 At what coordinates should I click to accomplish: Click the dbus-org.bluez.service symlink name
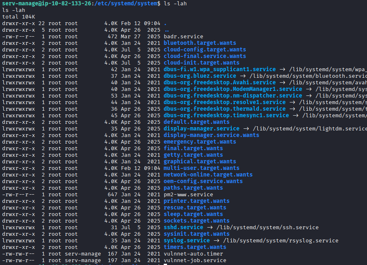(x=200, y=76)
